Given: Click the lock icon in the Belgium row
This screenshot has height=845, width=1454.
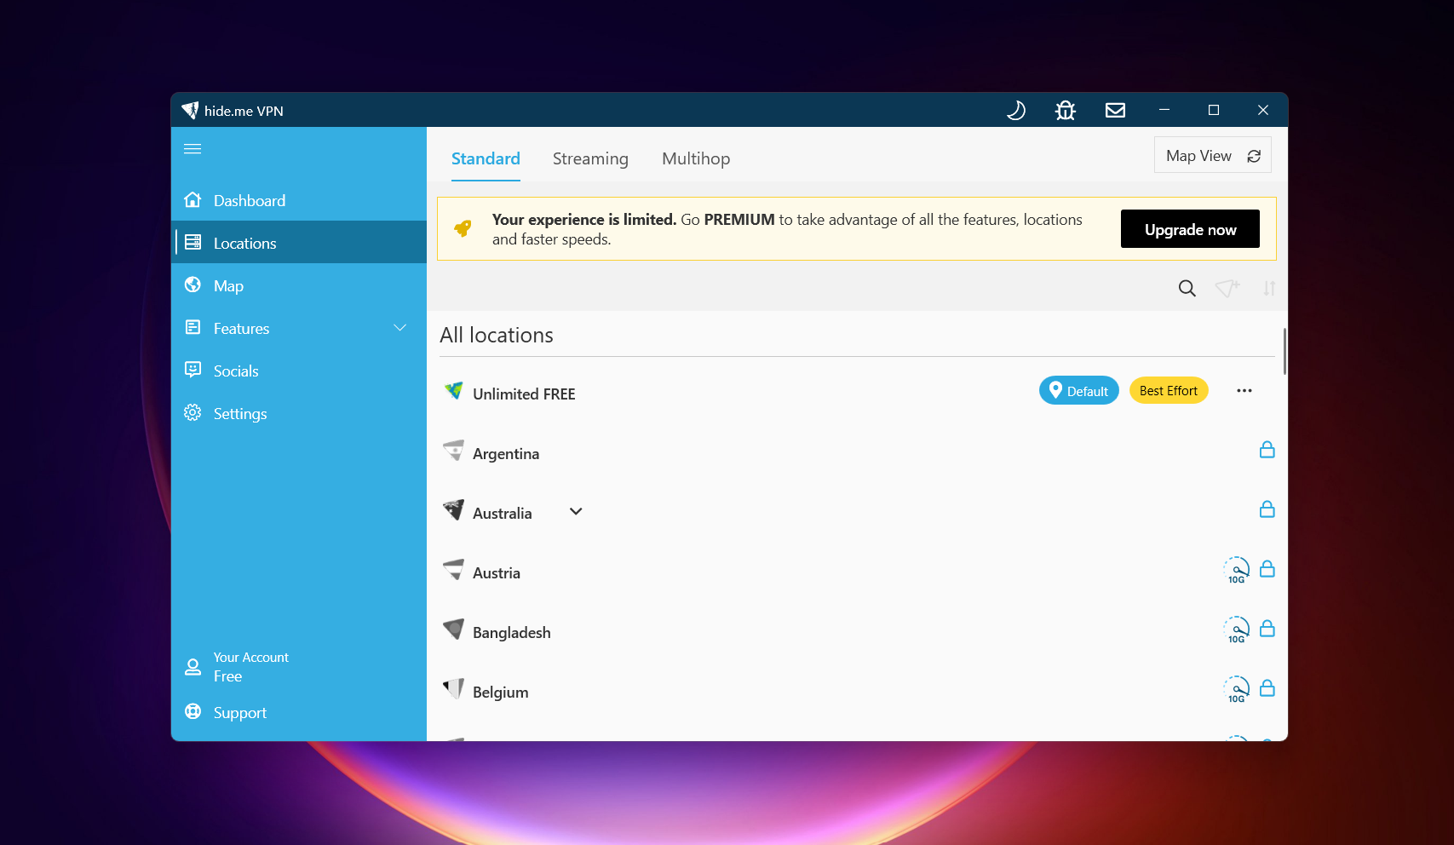Looking at the screenshot, I should [x=1267, y=687].
